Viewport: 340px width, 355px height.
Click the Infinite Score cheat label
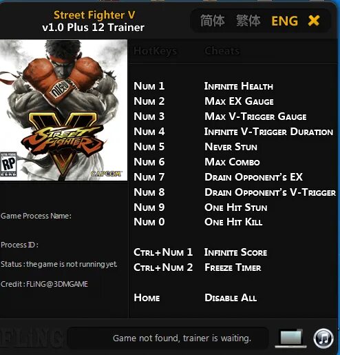click(235, 252)
